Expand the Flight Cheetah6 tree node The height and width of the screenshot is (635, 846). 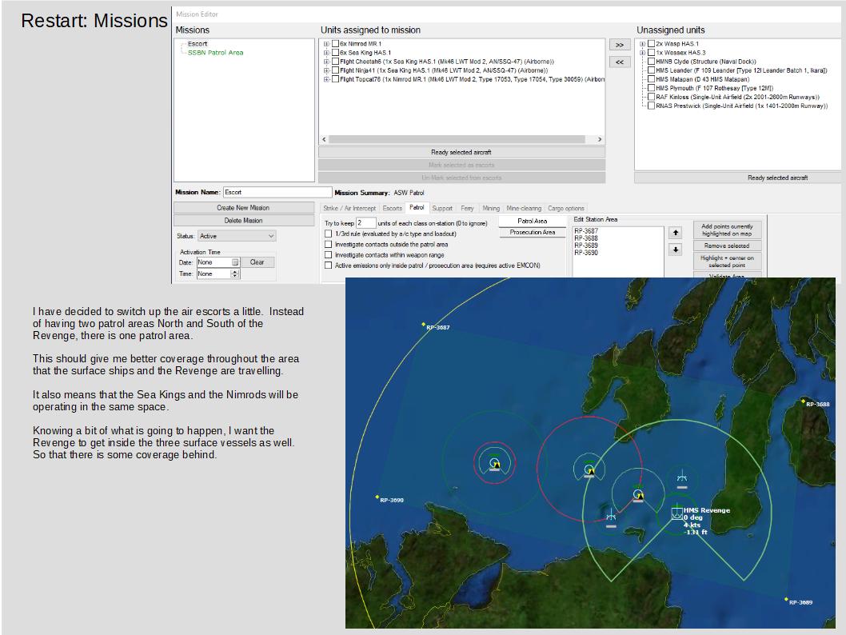[x=326, y=62]
